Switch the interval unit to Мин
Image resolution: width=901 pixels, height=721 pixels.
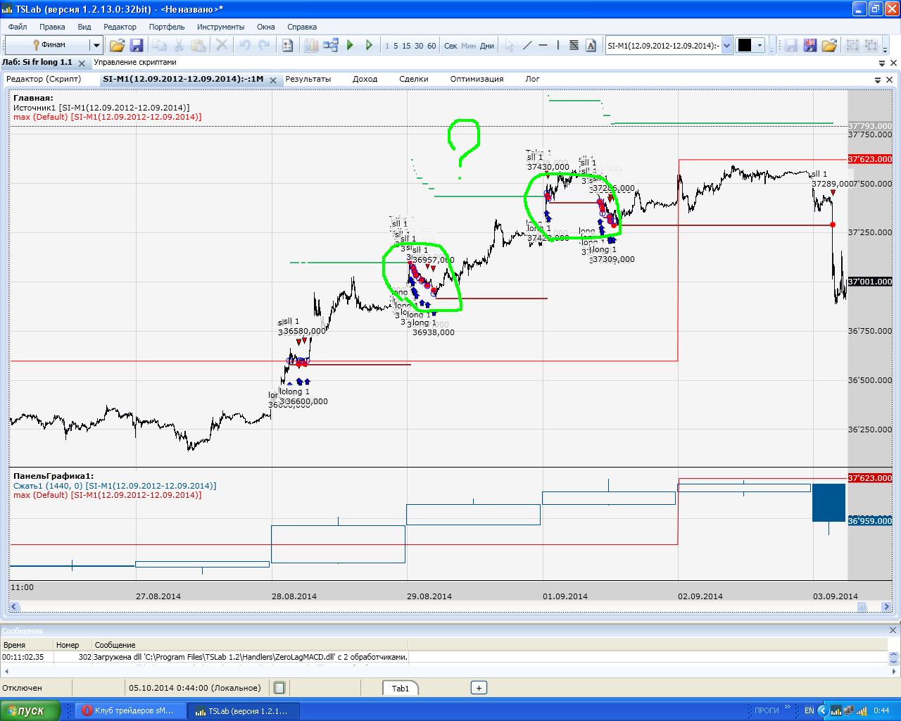[x=468, y=46]
